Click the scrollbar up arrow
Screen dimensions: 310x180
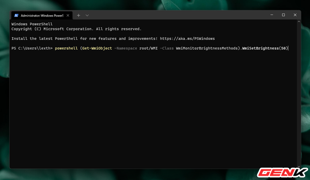[299, 21]
